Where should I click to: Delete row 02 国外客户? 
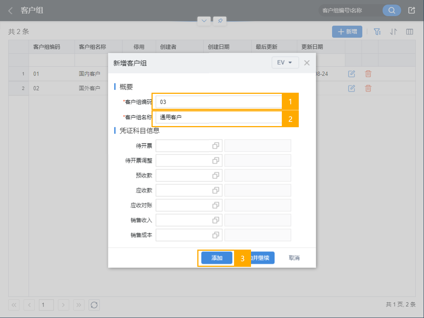coord(368,88)
